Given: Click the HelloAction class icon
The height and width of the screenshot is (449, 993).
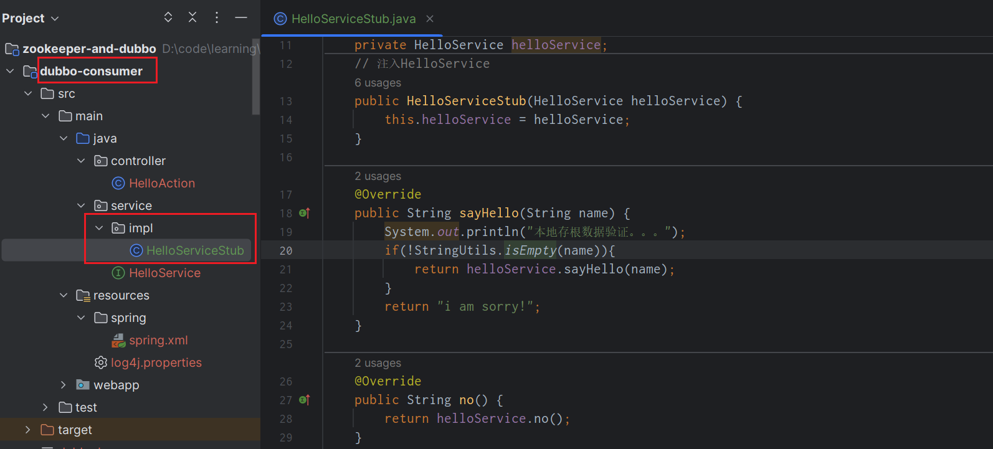Looking at the screenshot, I should (118, 183).
